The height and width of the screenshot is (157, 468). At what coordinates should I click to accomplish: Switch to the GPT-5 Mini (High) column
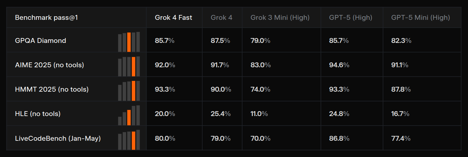[420, 18]
